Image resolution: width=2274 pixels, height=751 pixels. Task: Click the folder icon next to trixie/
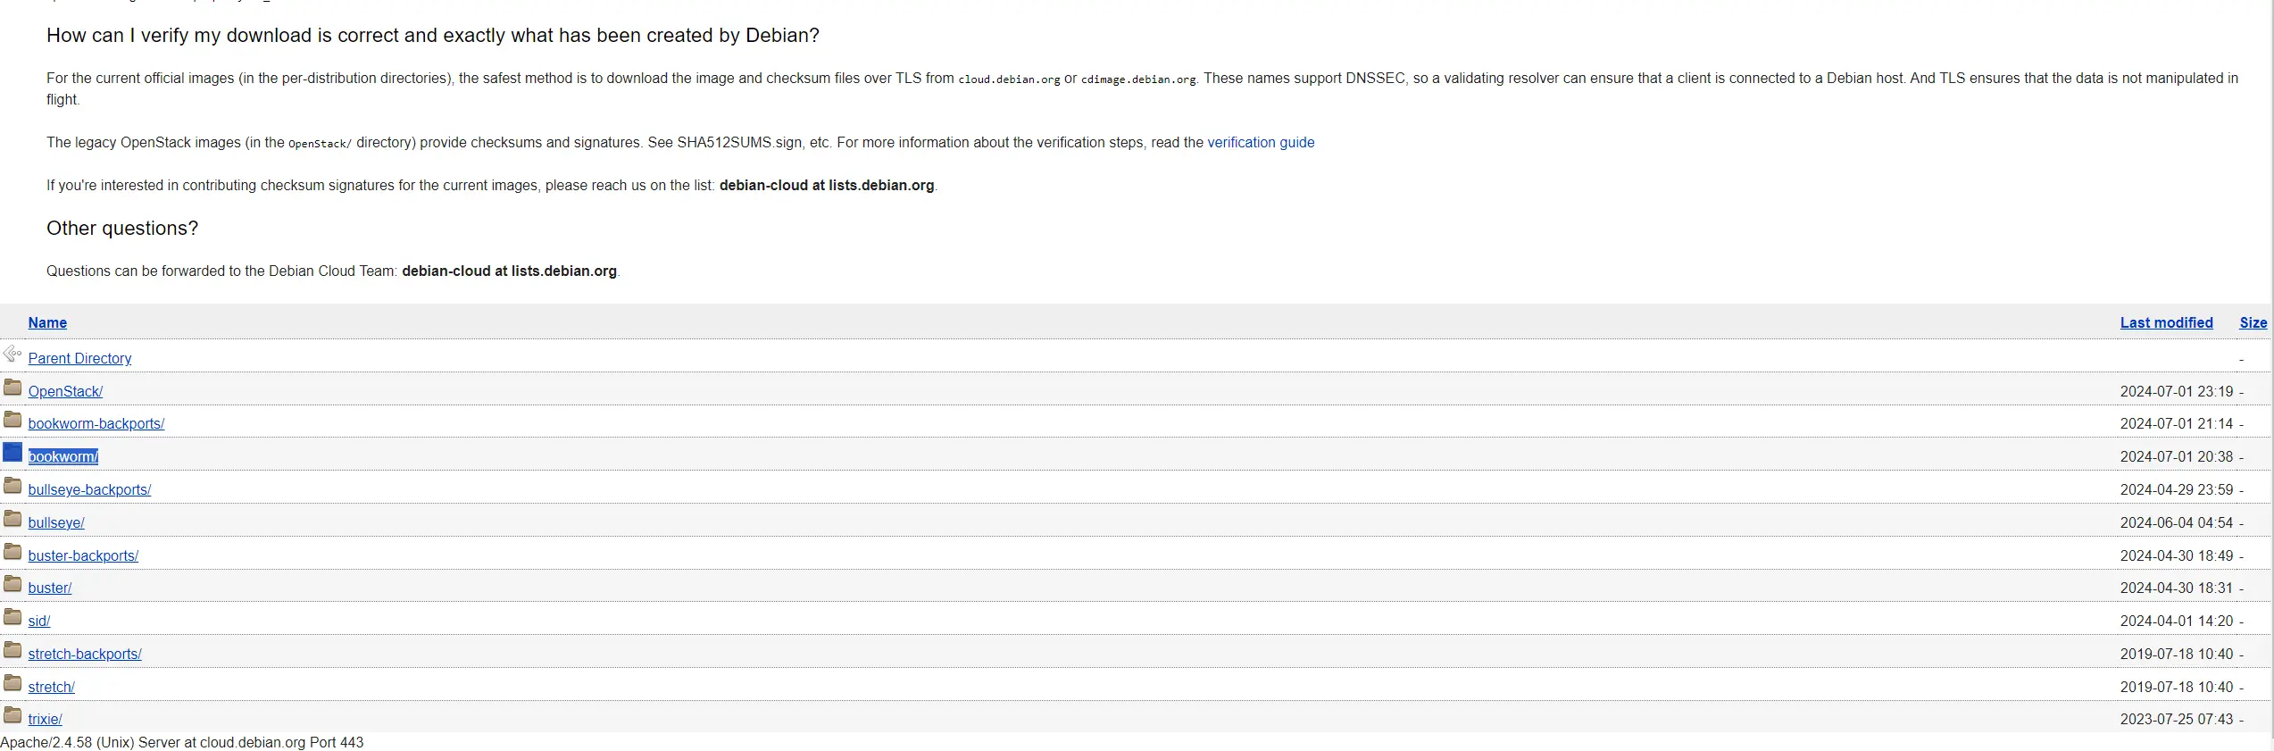[12, 715]
